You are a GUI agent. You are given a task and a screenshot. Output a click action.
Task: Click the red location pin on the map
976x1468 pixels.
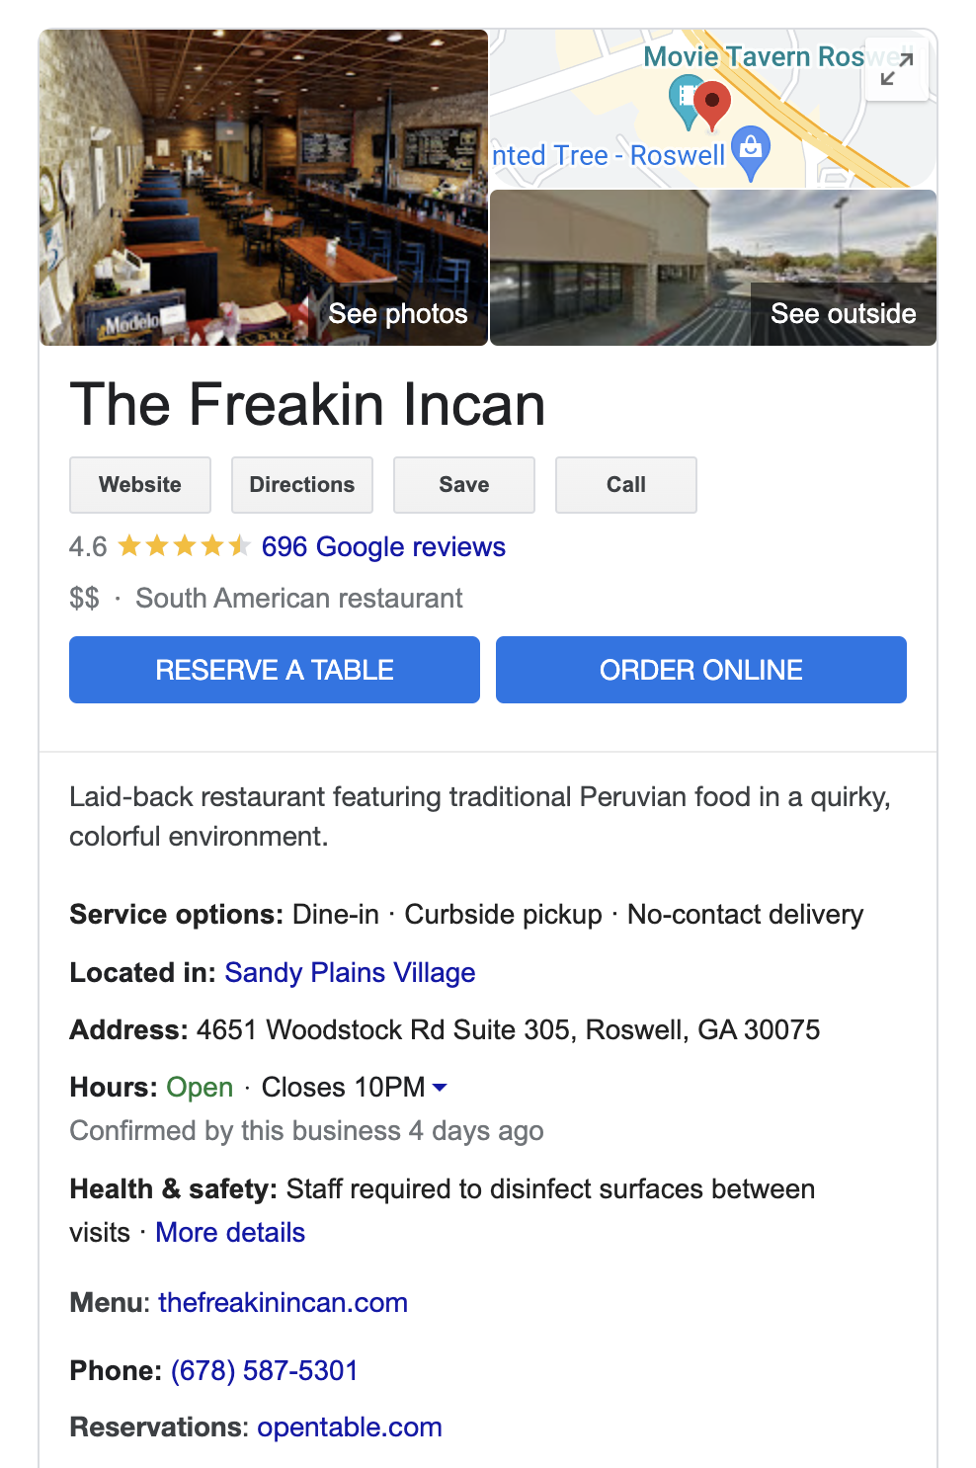711,105
